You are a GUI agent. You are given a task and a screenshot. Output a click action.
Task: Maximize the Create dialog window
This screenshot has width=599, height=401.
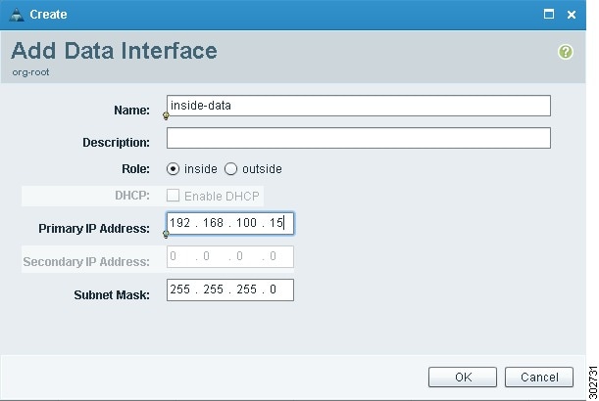pyautogui.click(x=549, y=14)
